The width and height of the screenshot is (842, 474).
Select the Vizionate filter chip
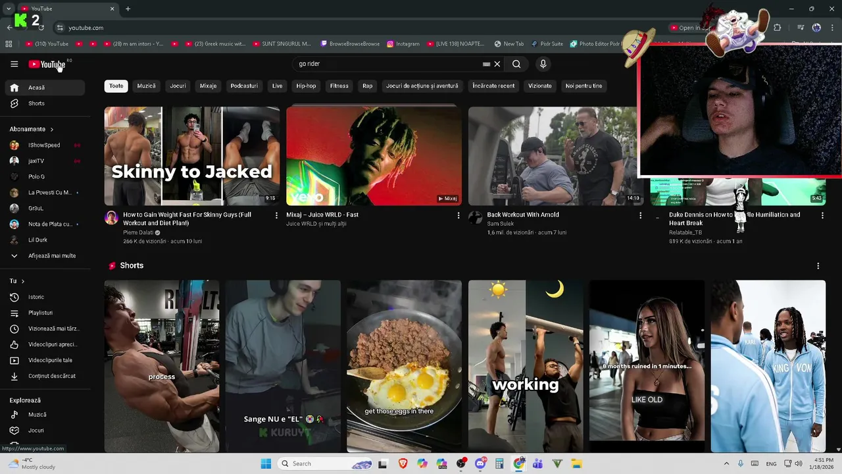540,86
